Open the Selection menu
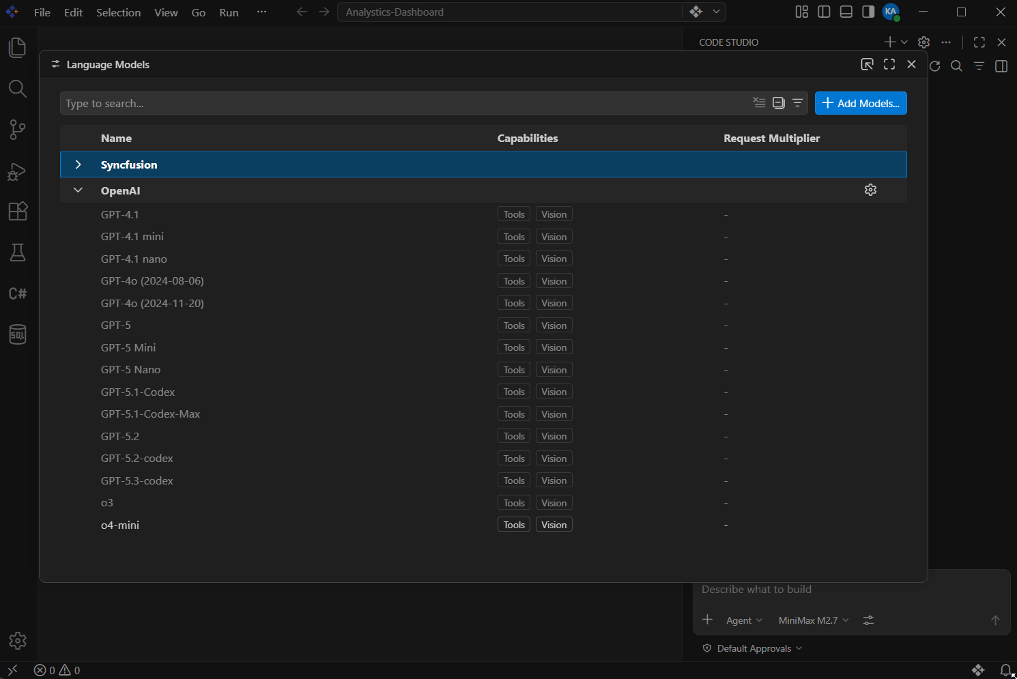1017x679 pixels. [118, 12]
